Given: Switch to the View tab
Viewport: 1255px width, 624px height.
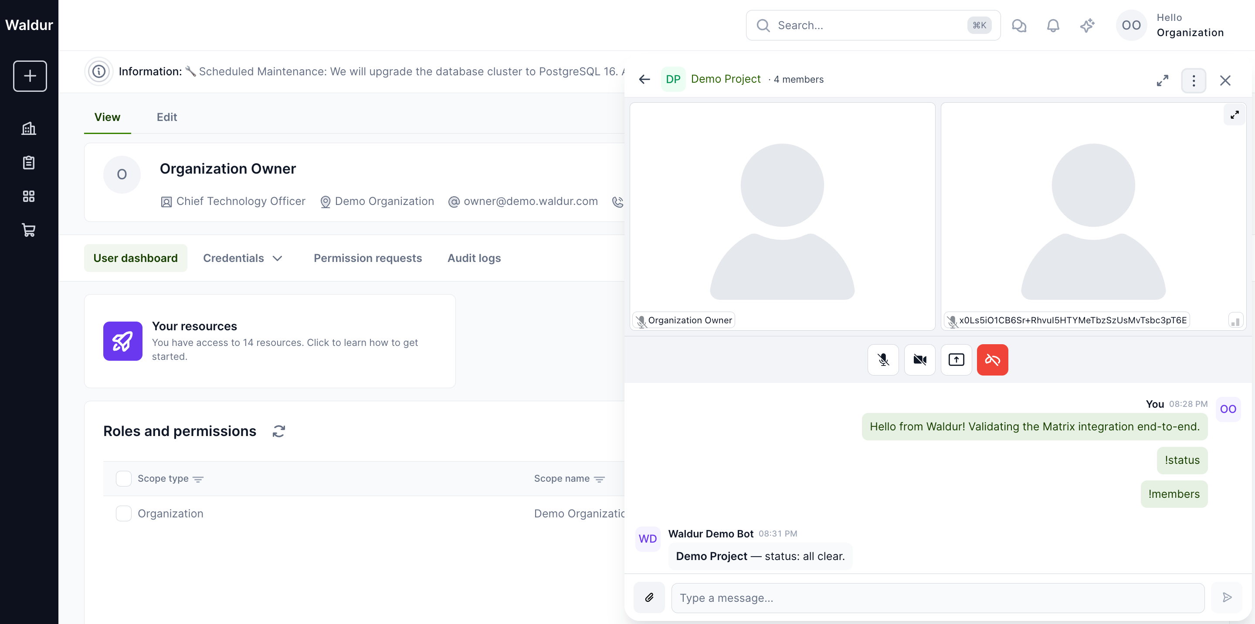Looking at the screenshot, I should click(x=107, y=117).
